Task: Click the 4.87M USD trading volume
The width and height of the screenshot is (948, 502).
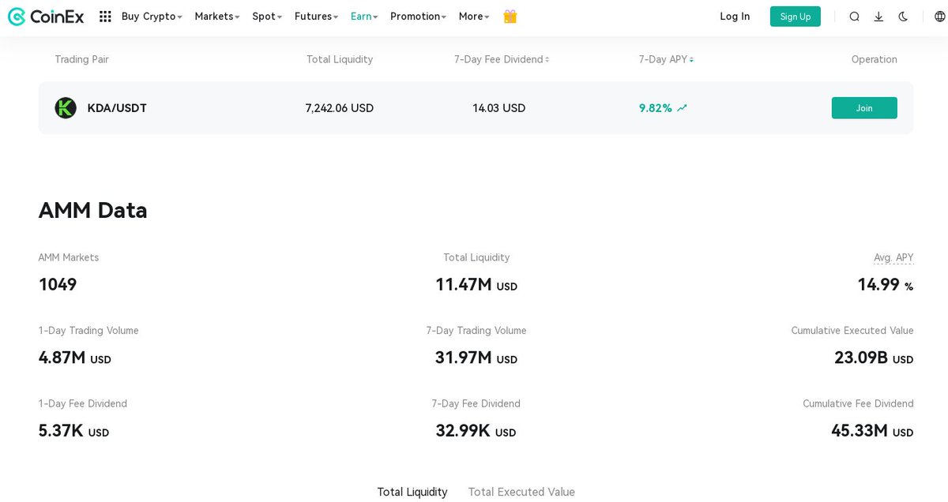Action: coord(75,358)
